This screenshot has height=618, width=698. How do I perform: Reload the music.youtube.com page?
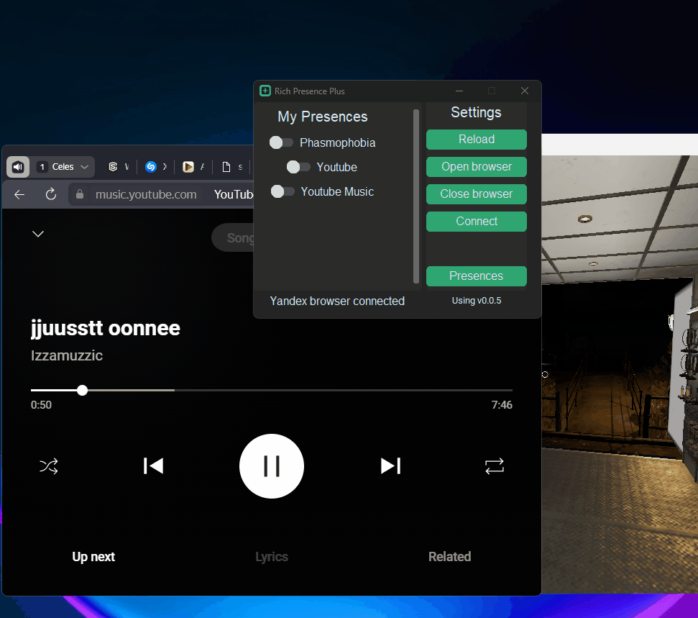(51, 194)
